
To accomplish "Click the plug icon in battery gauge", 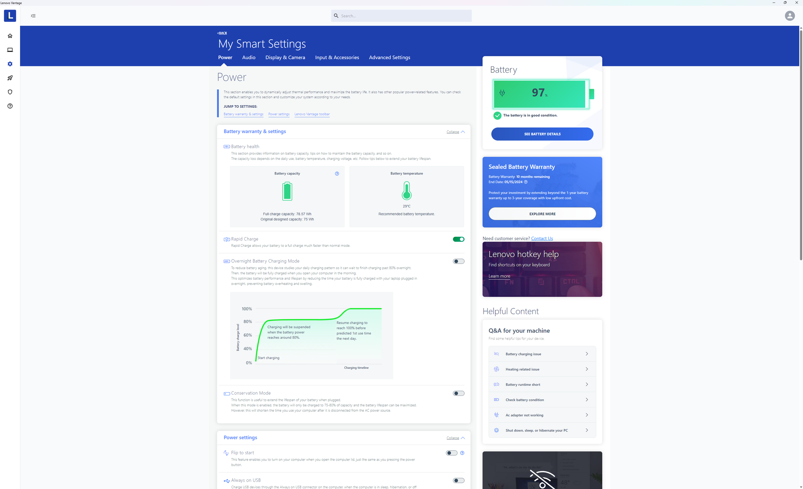I will 502,93.
